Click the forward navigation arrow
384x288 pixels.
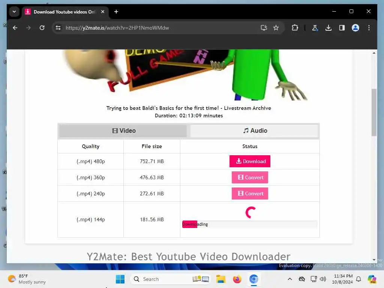pyautogui.click(x=28, y=28)
